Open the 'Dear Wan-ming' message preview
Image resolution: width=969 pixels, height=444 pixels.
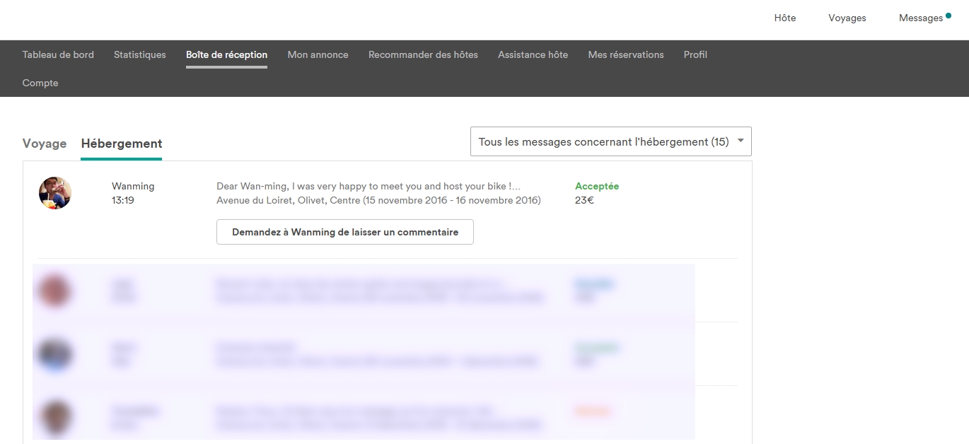click(x=368, y=187)
